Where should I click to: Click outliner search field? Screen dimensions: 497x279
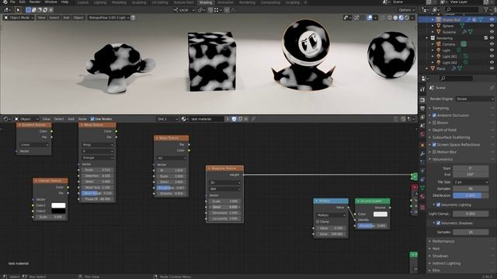pyautogui.click(x=461, y=10)
